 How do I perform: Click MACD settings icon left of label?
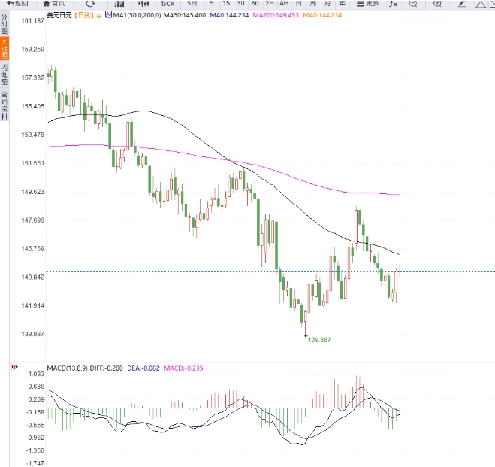coord(14,368)
